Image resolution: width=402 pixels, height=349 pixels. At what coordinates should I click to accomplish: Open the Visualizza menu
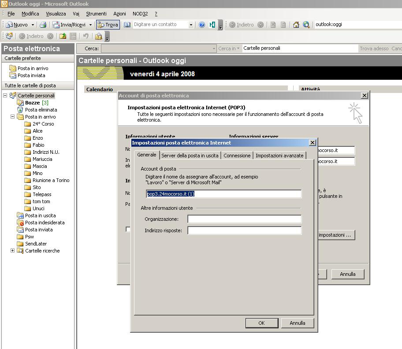point(56,14)
